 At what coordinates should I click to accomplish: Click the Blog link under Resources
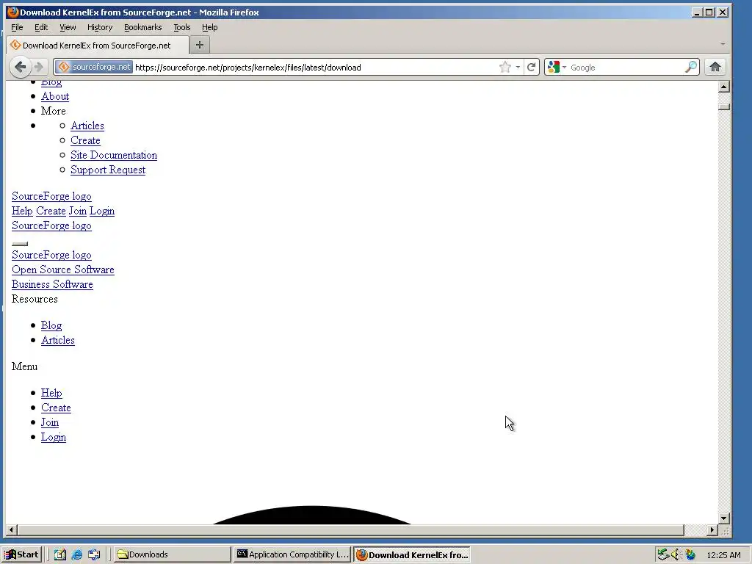51,325
